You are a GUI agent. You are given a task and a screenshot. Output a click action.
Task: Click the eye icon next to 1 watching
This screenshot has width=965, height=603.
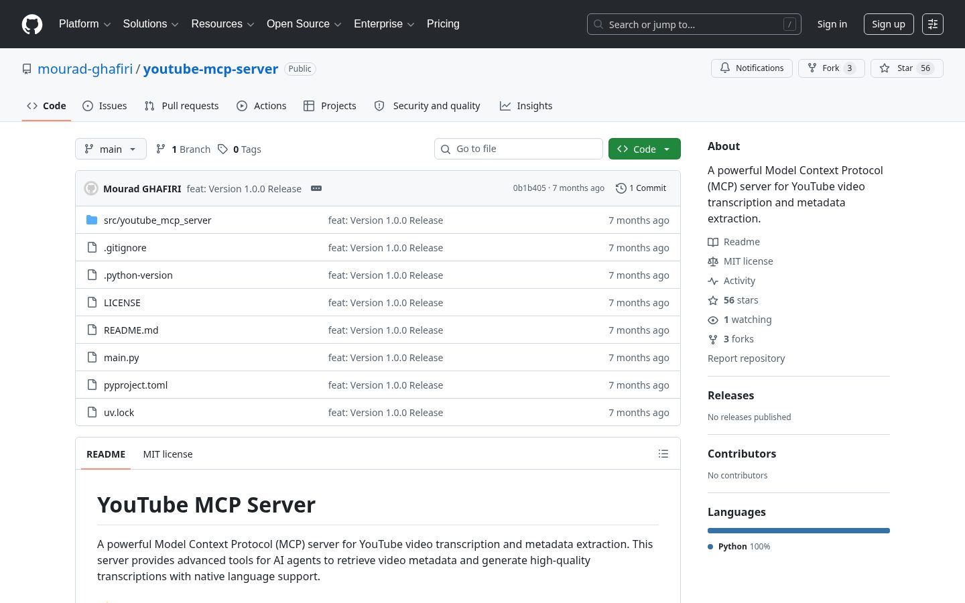pyautogui.click(x=713, y=320)
